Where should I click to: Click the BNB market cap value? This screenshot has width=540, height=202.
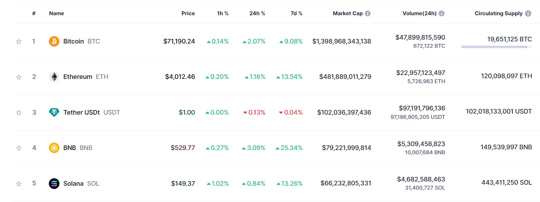coord(346,148)
